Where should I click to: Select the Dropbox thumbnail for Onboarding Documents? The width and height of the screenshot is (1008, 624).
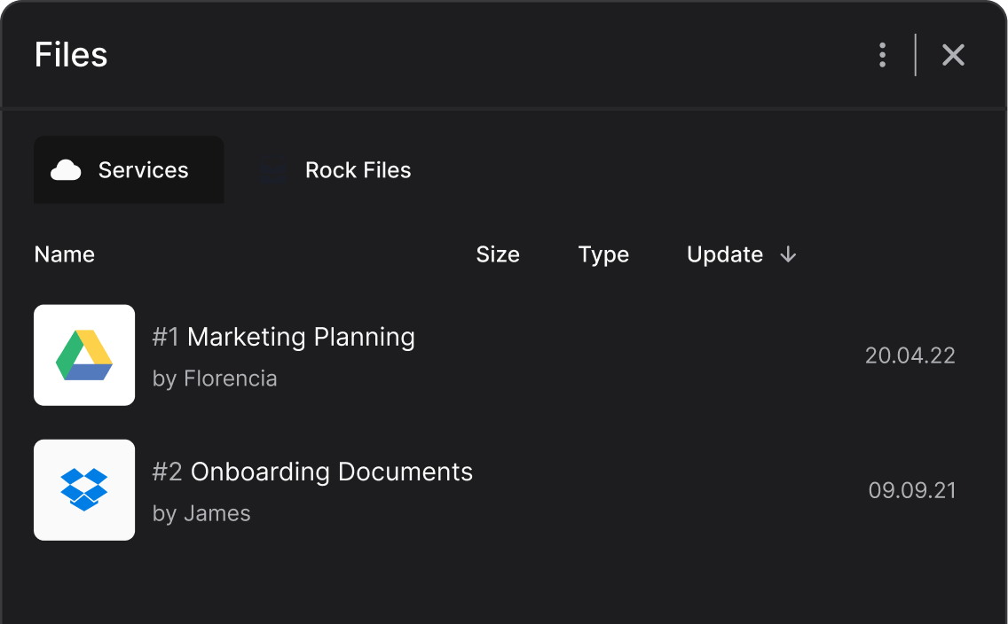(83, 489)
